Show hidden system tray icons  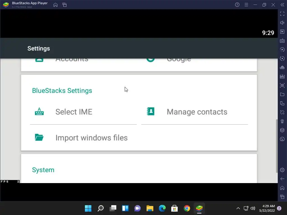pyautogui.click(x=238, y=208)
